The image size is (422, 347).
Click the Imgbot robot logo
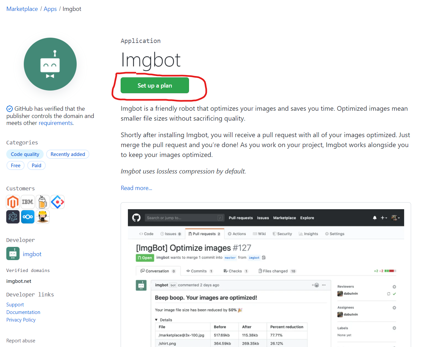point(50,64)
